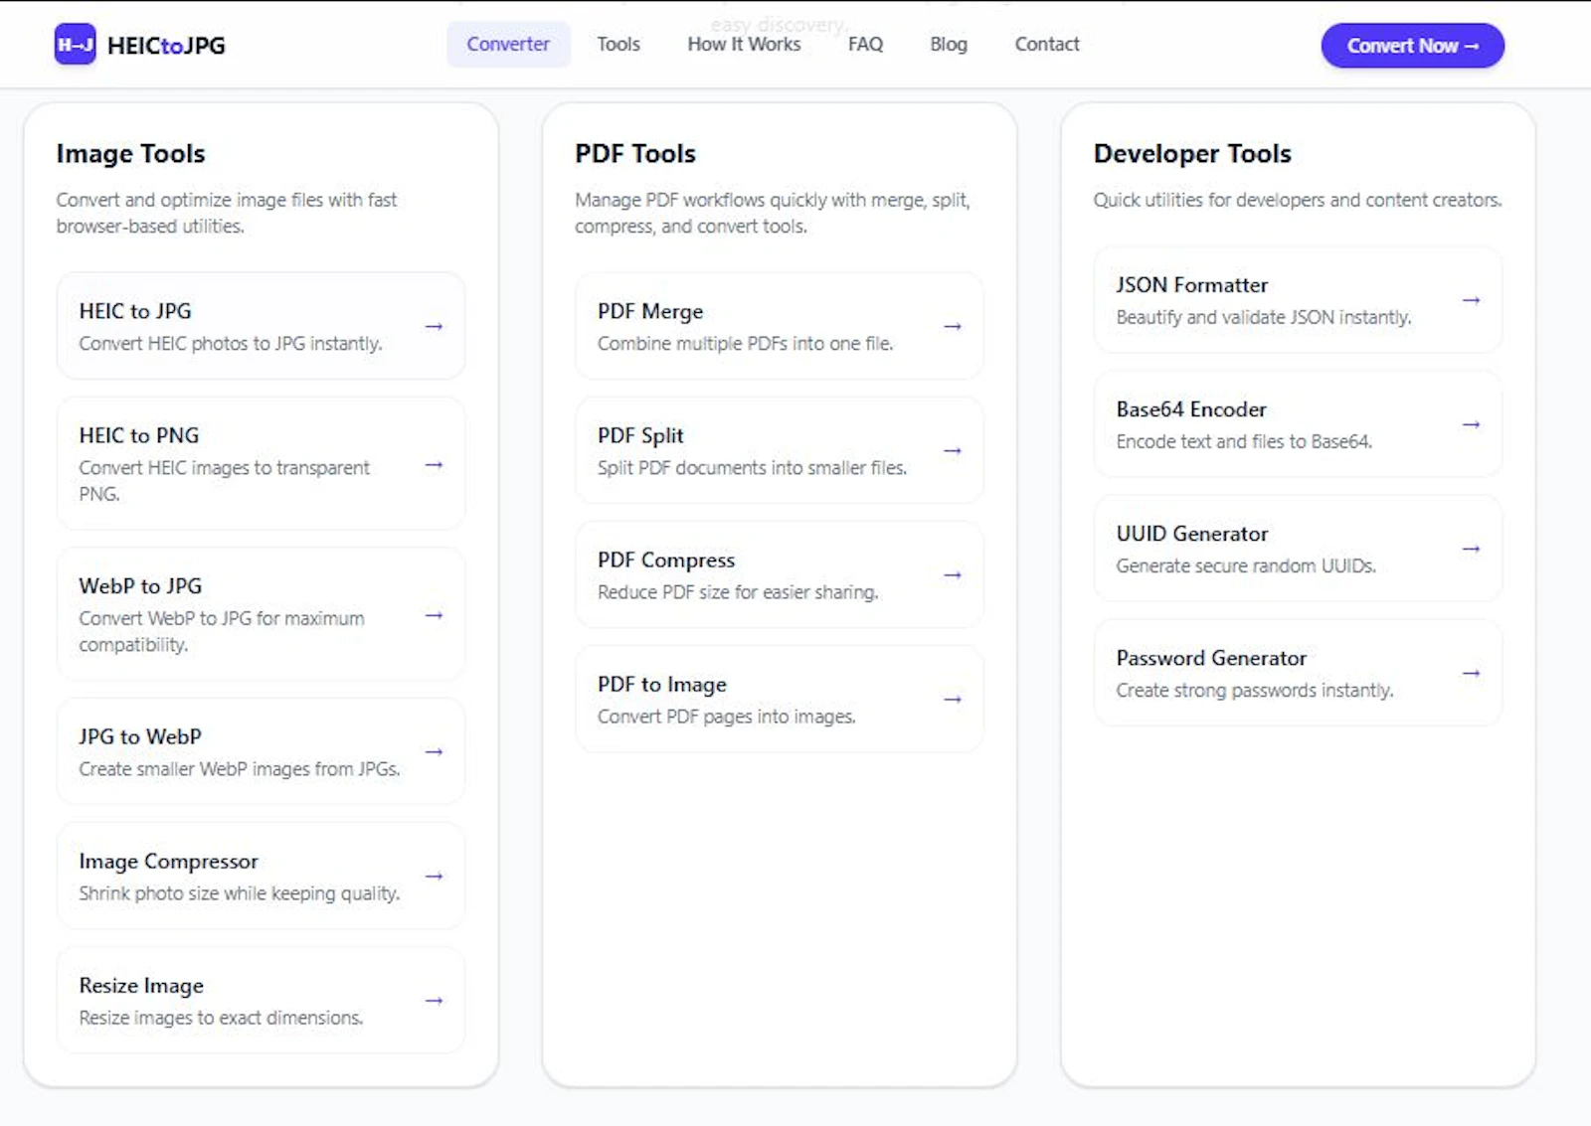Viewport: 1591px width, 1126px height.
Task: Open the Resize Image tool title
Action: [141, 986]
